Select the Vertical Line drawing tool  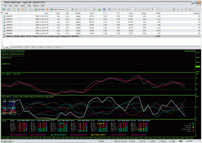[x=162, y=9]
